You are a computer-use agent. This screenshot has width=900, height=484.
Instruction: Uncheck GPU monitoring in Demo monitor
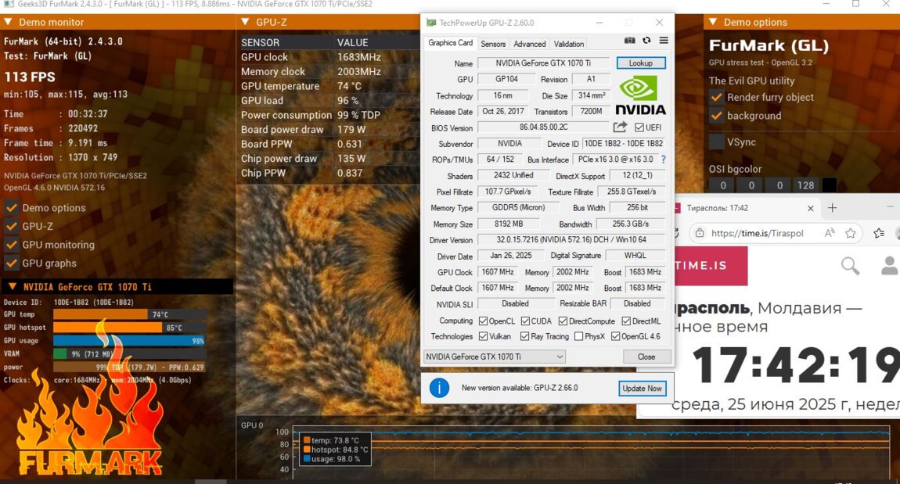tap(12, 245)
